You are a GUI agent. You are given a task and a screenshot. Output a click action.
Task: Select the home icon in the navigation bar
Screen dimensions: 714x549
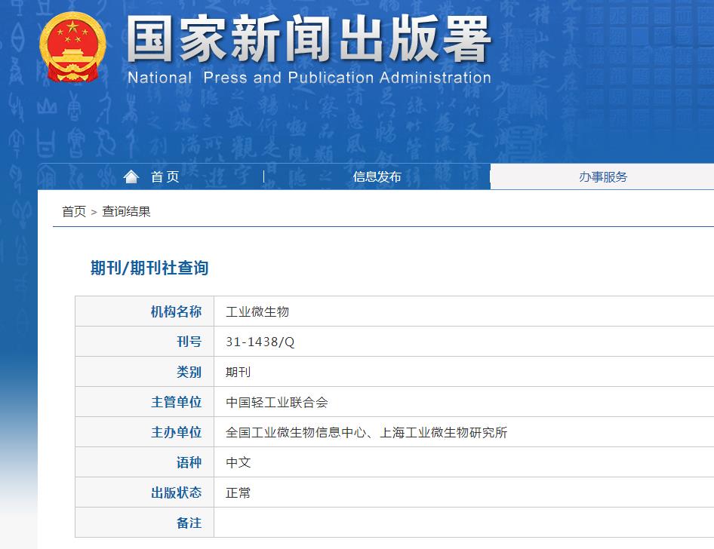click(131, 176)
